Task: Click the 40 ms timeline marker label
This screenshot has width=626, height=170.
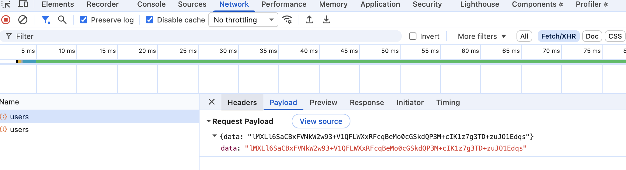Action: click(309, 51)
